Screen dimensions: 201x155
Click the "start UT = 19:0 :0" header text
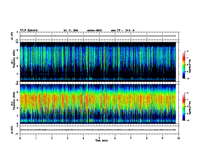pos(123,30)
